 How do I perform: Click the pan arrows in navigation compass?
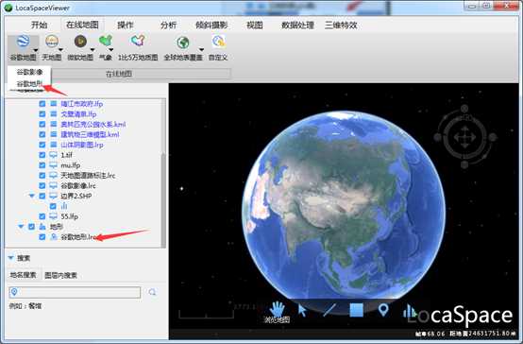click(x=464, y=137)
